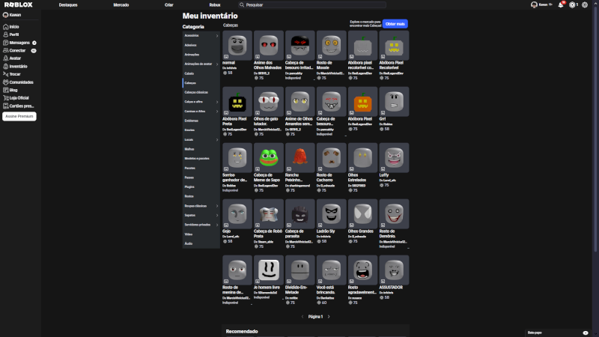Open Trocar in the sidebar
The height and width of the screenshot is (337, 599).
click(15, 74)
